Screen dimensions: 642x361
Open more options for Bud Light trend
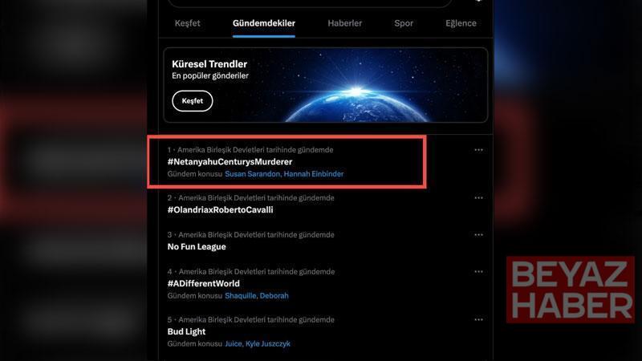click(478, 319)
